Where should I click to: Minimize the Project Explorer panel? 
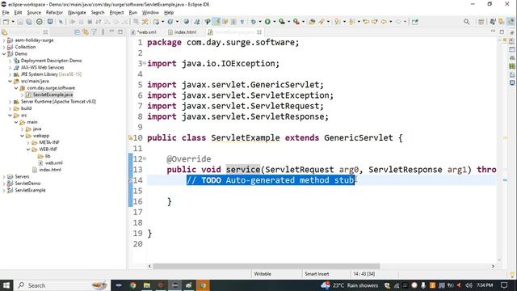[111, 32]
